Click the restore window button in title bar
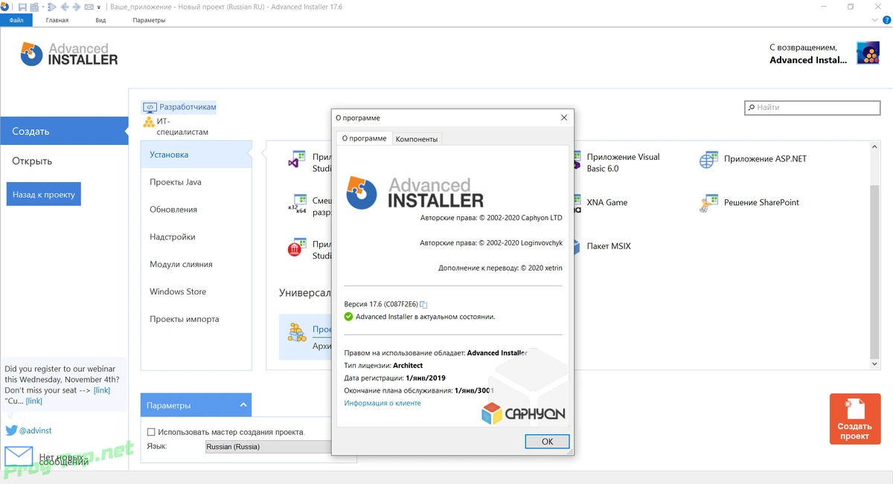This screenshot has height=484, width=893. [x=851, y=7]
